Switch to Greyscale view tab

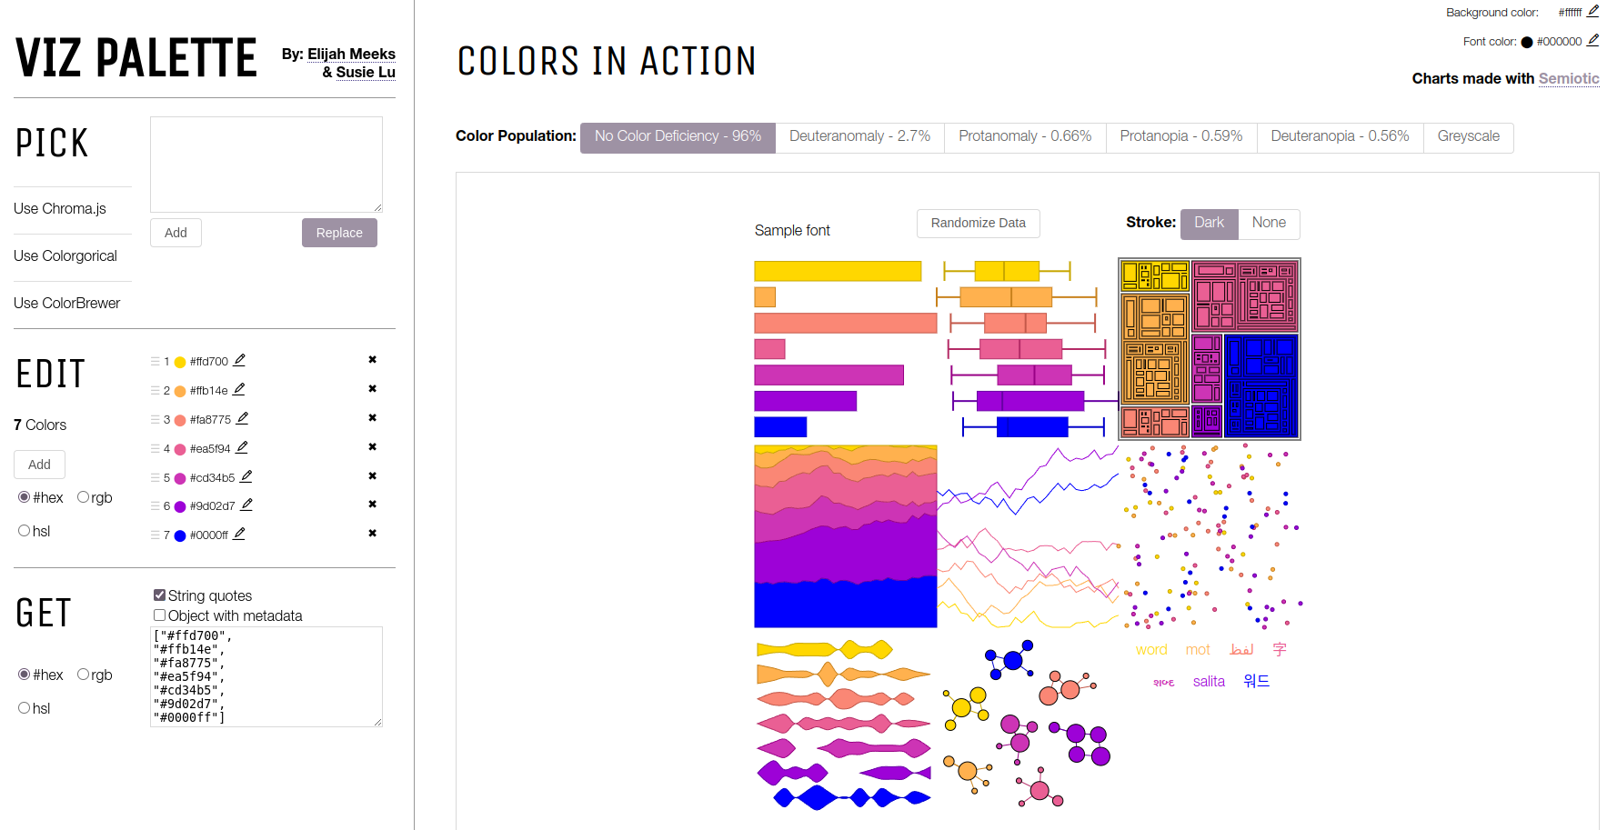1469,137
